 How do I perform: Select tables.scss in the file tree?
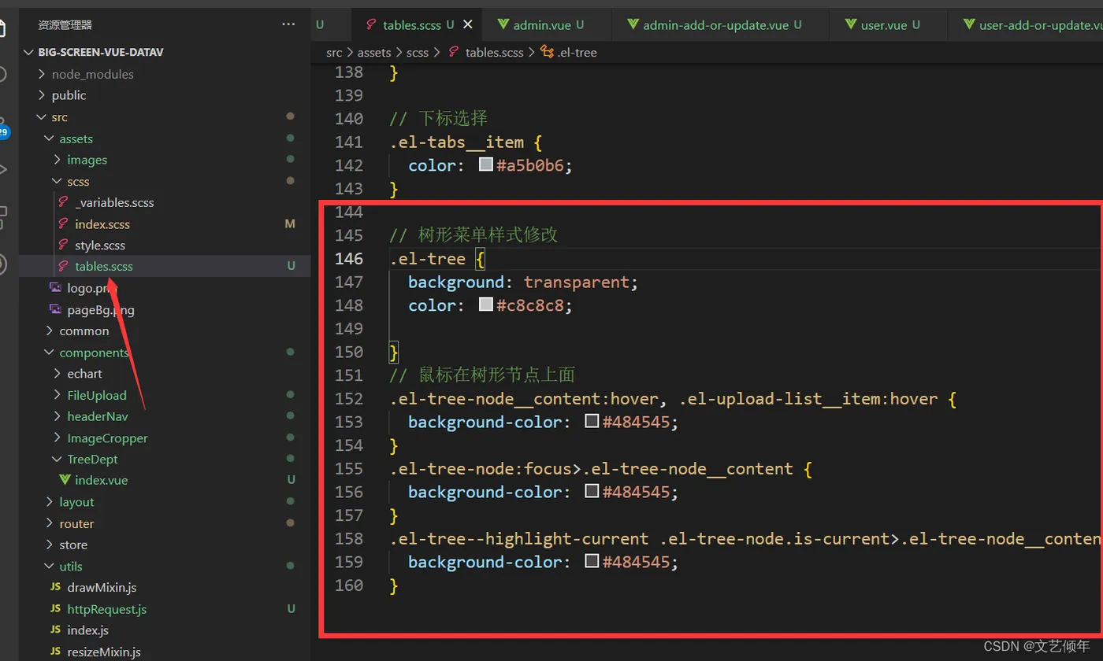pos(104,267)
